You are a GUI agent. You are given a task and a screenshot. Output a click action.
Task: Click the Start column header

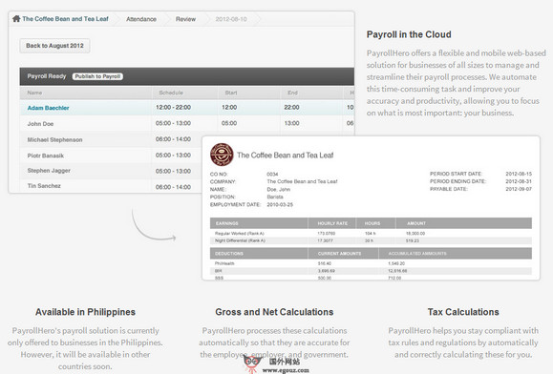(231, 93)
